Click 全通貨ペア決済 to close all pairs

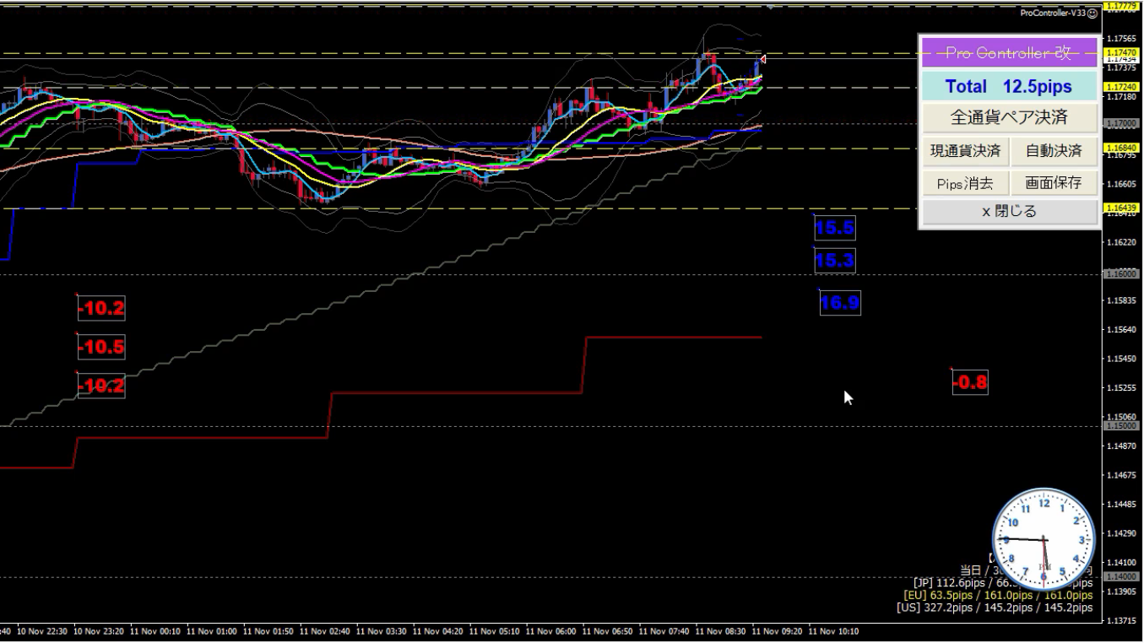(1009, 117)
